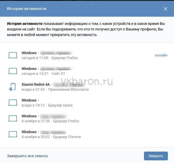Image resolution: width=174 pixels, height=163 pixels.
Task: Click the Закрыть button
Action: pos(156,156)
